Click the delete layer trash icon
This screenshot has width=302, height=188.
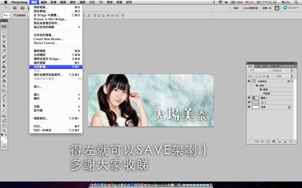pyautogui.click(x=290, y=141)
